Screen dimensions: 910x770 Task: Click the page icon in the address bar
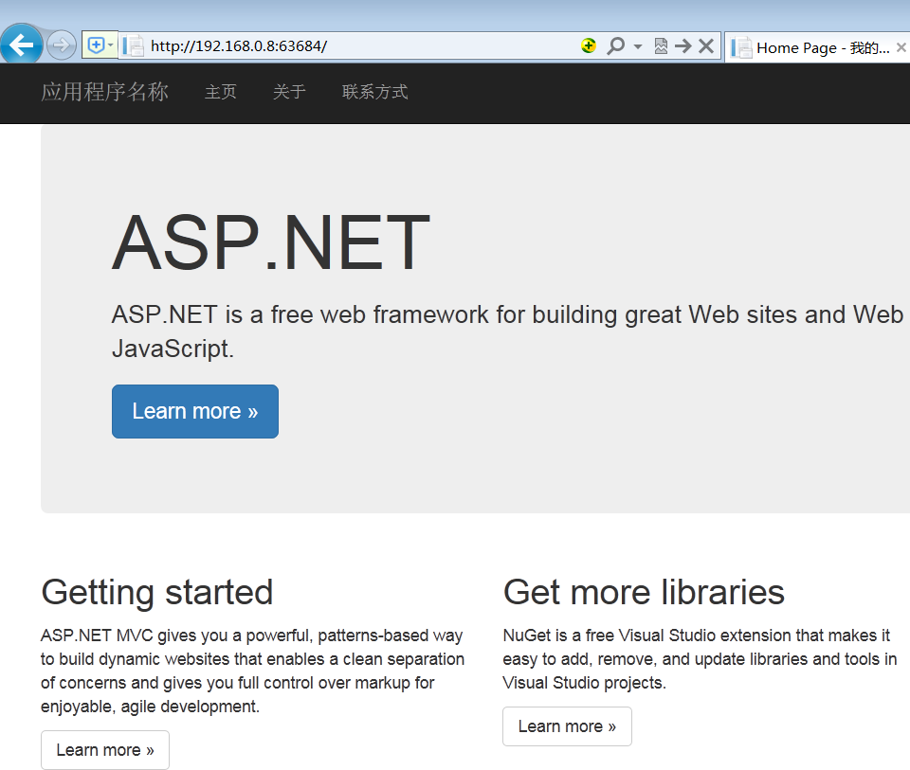tap(134, 45)
